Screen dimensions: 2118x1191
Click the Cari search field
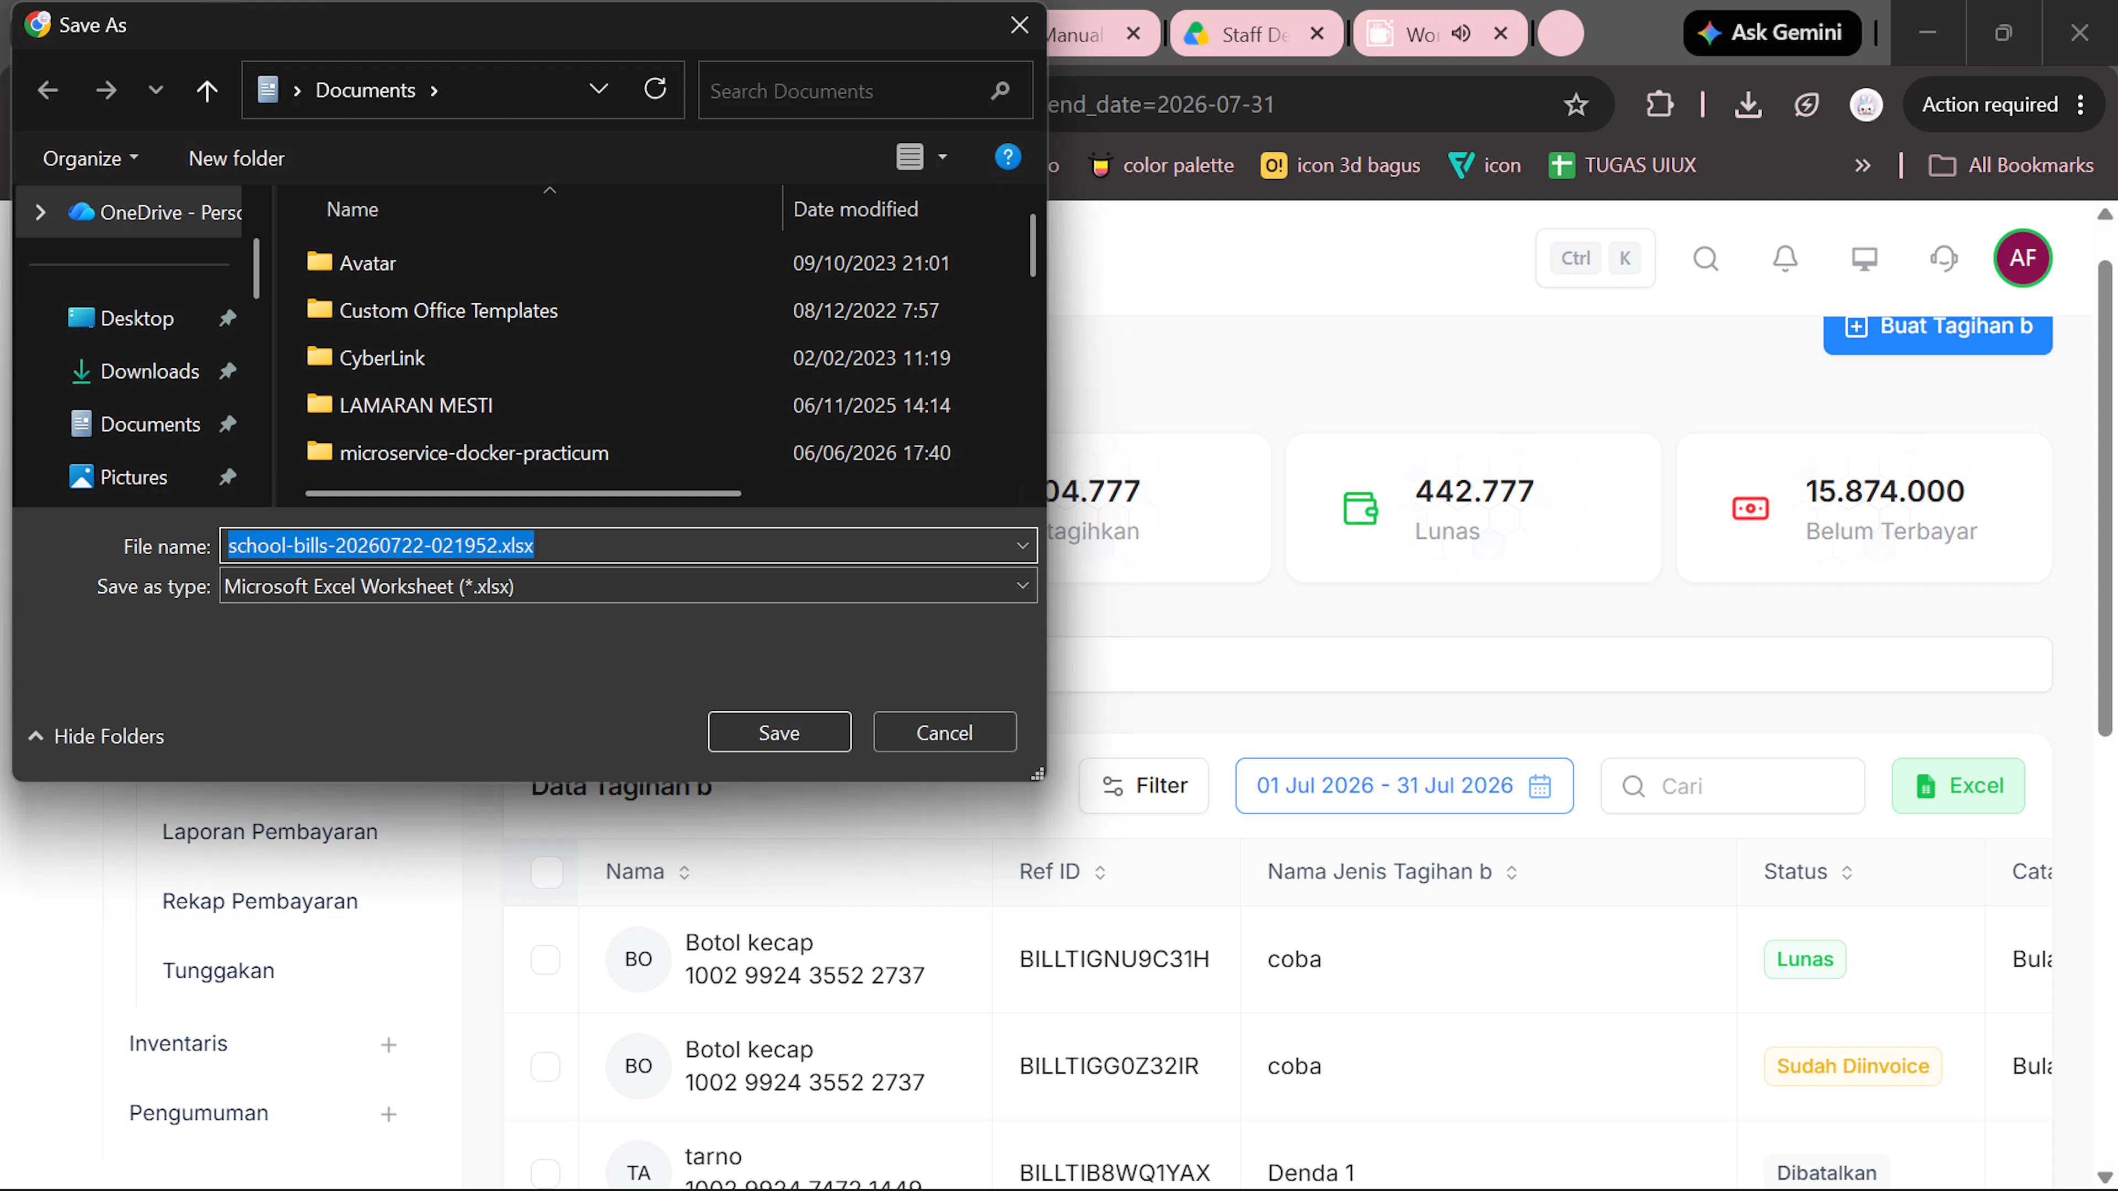point(1732,786)
